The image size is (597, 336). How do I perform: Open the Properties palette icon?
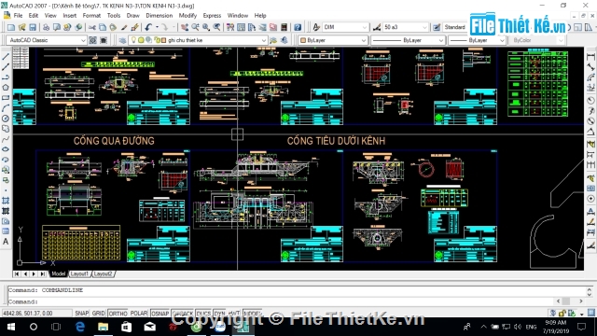(230, 27)
